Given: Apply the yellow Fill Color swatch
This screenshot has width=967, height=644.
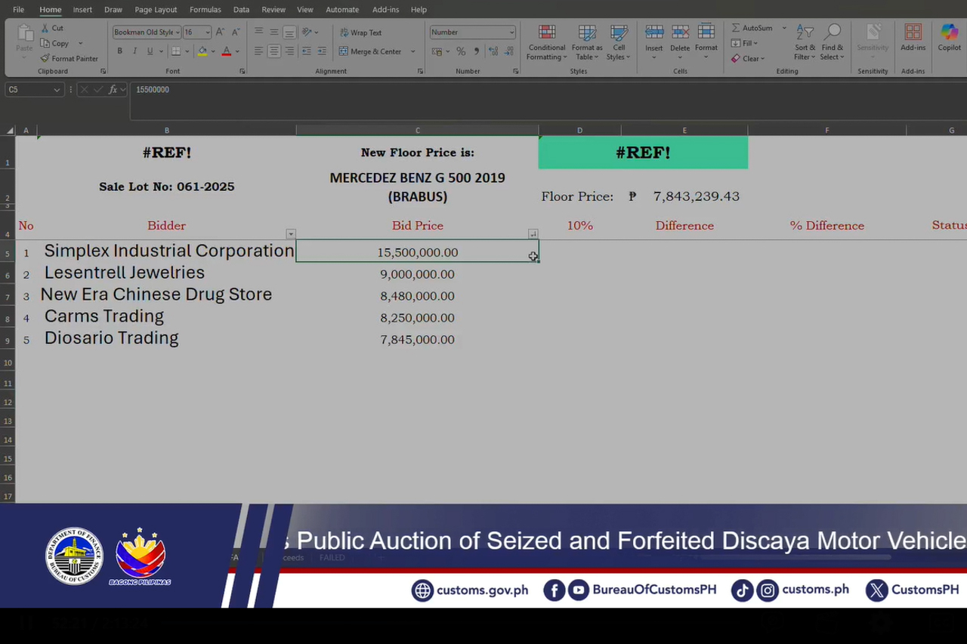Looking at the screenshot, I should click(x=202, y=51).
